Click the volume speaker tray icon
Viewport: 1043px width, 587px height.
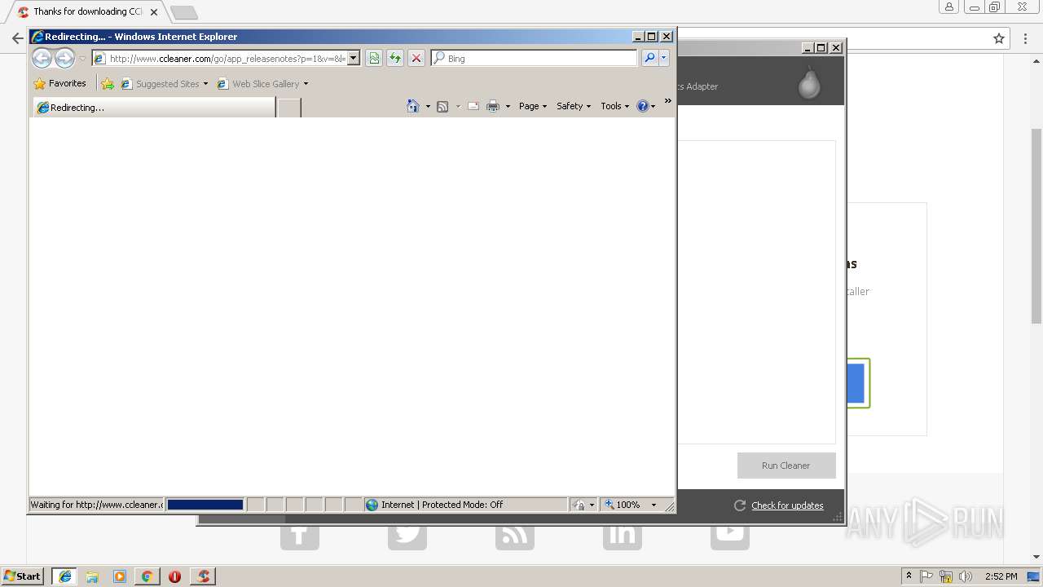(x=965, y=576)
